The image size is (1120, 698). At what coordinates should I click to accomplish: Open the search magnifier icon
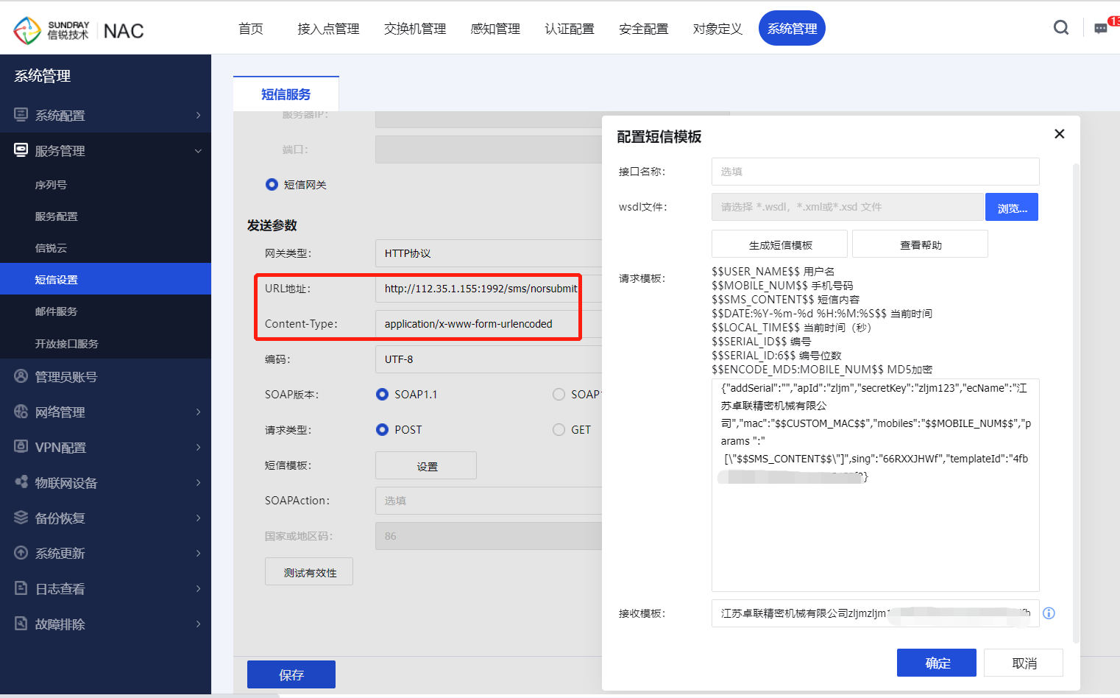point(1061,28)
